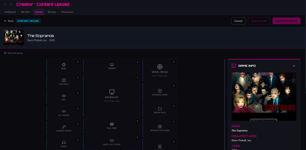This screenshot has width=306, height=150.
Task: Click 'The Sopranos' value under Game label
Action: pyautogui.click(x=240, y=130)
